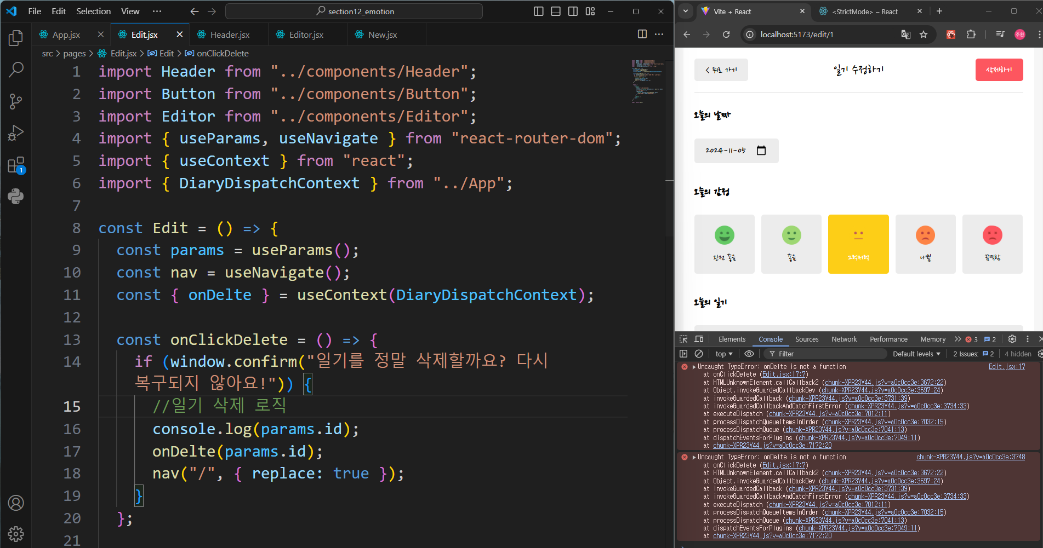Clear the console with the clear icon
The height and width of the screenshot is (548, 1043).
click(699, 354)
